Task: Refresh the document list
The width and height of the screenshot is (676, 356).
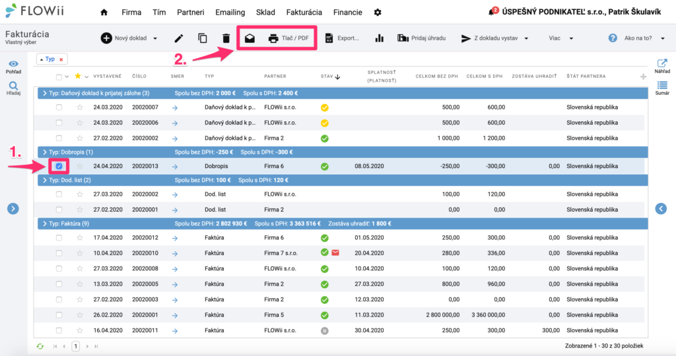Action: pos(40,346)
